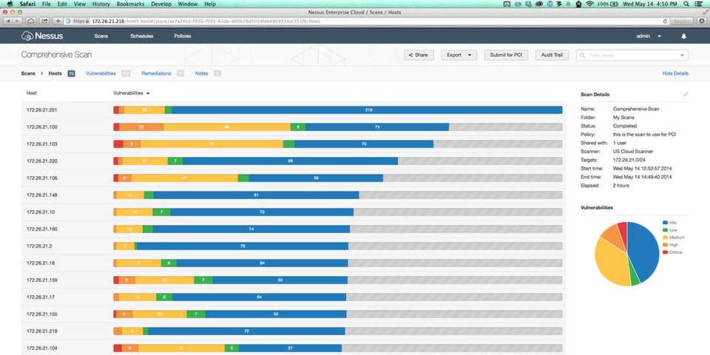Viewport: 710px width, 355px height.
Task: Click the Low legend color swatch
Action: [x=665, y=230]
